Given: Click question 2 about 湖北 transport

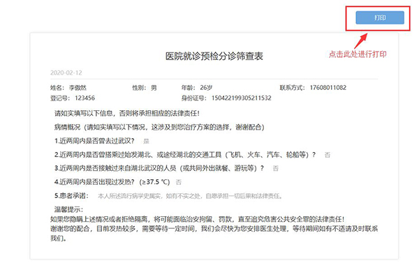Looking at the screenshot, I should 185,155.
